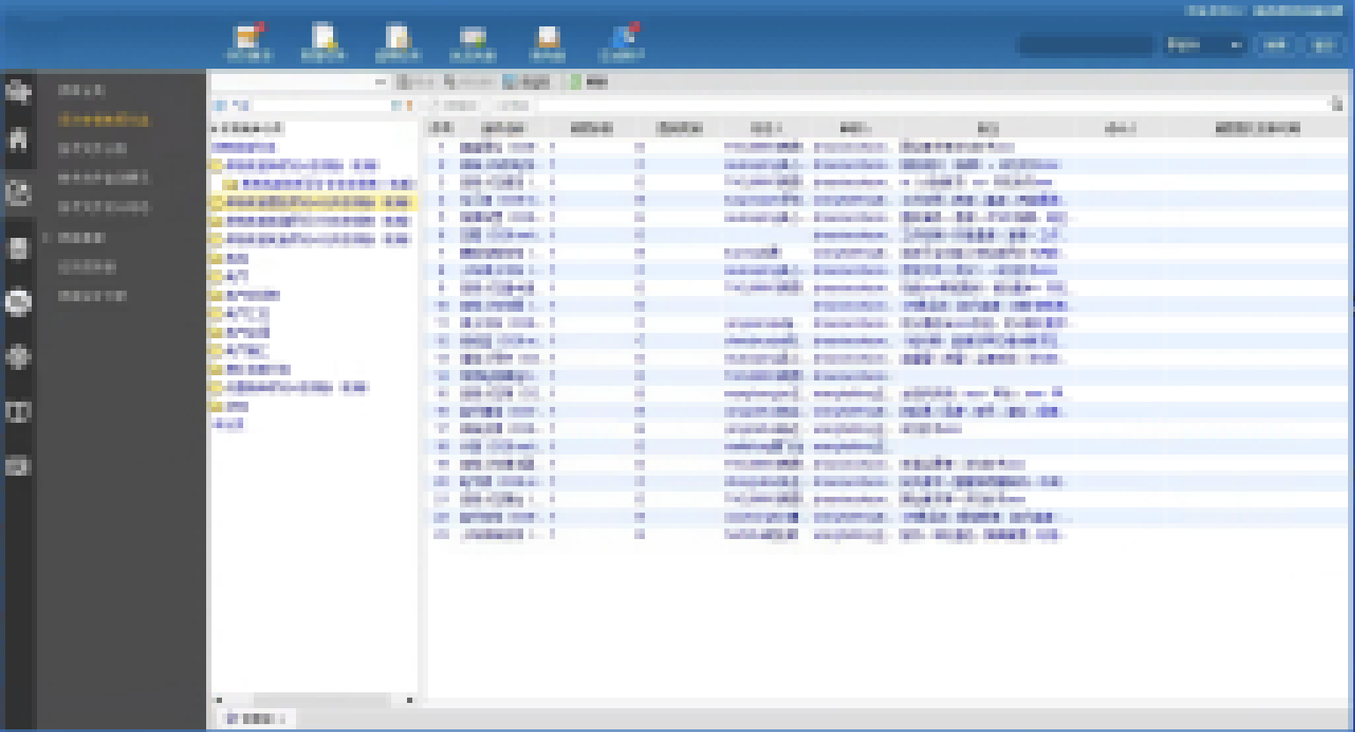Click the last button in the top-right header
The height and width of the screenshot is (732, 1355).
pyautogui.click(x=1322, y=45)
